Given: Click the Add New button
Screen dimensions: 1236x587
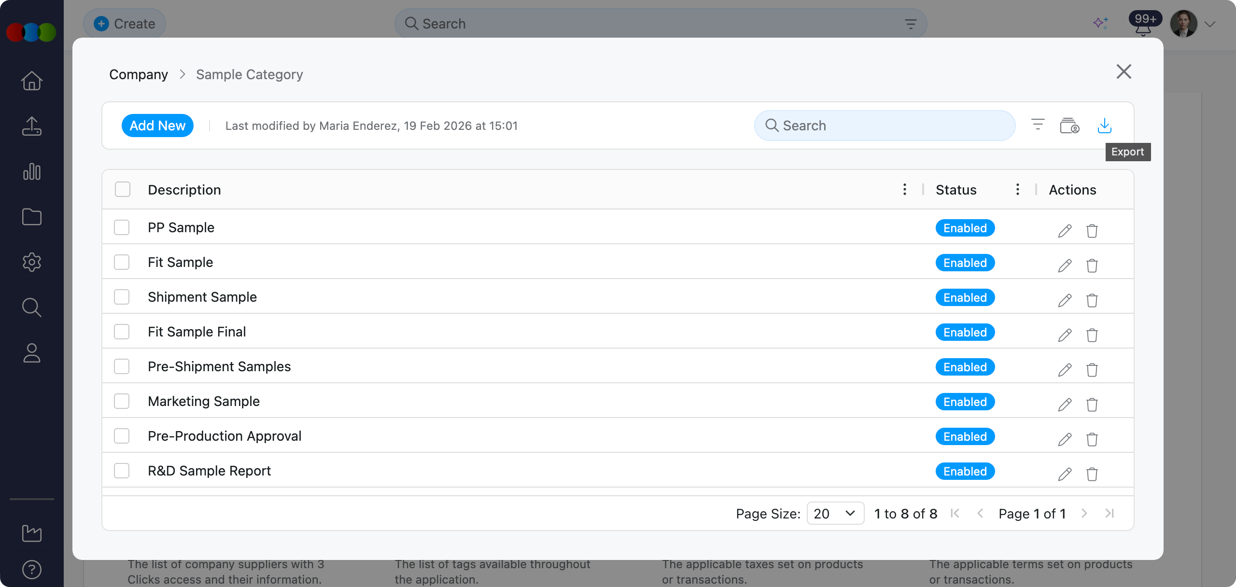Looking at the screenshot, I should tap(157, 126).
